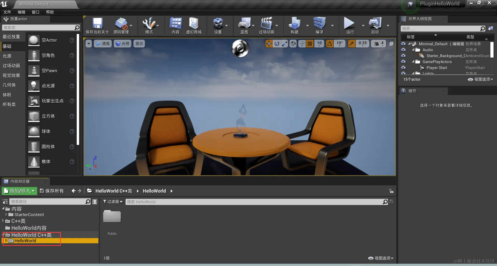Select the Public folder thumbnail
This screenshot has width=497, height=266.
point(112,216)
